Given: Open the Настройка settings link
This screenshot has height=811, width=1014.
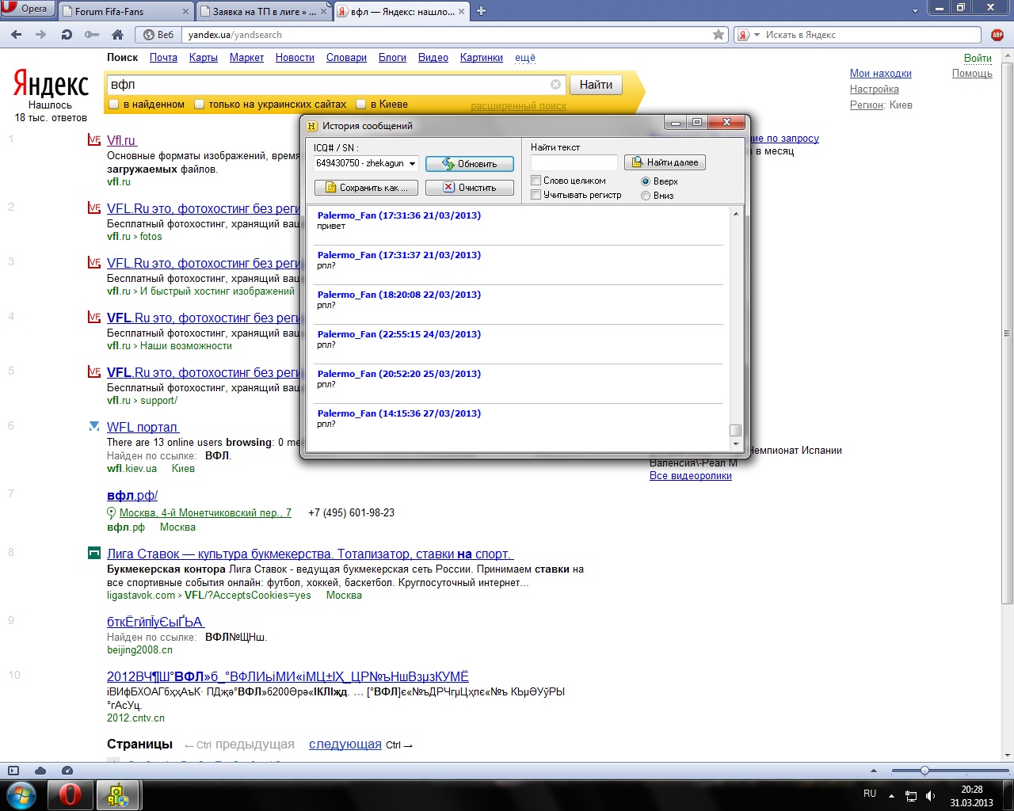Looking at the screenshot, I should coord(874,89).
